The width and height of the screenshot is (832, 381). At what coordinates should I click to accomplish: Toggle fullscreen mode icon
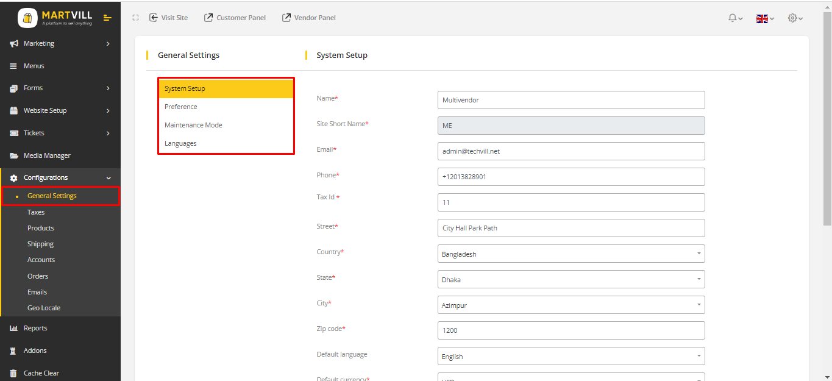point(135,18)
